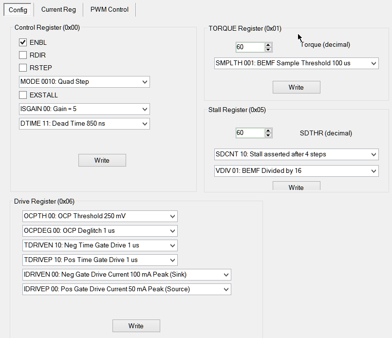This screenshot has height=338, width=392.
Task: Open the PWM Control tab
Action: (x=110, y=9)
